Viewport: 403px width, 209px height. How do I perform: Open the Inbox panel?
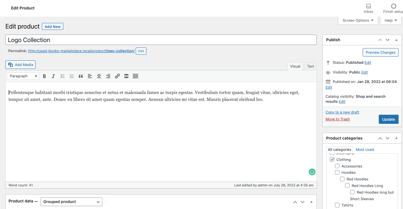tap(368, 8)
